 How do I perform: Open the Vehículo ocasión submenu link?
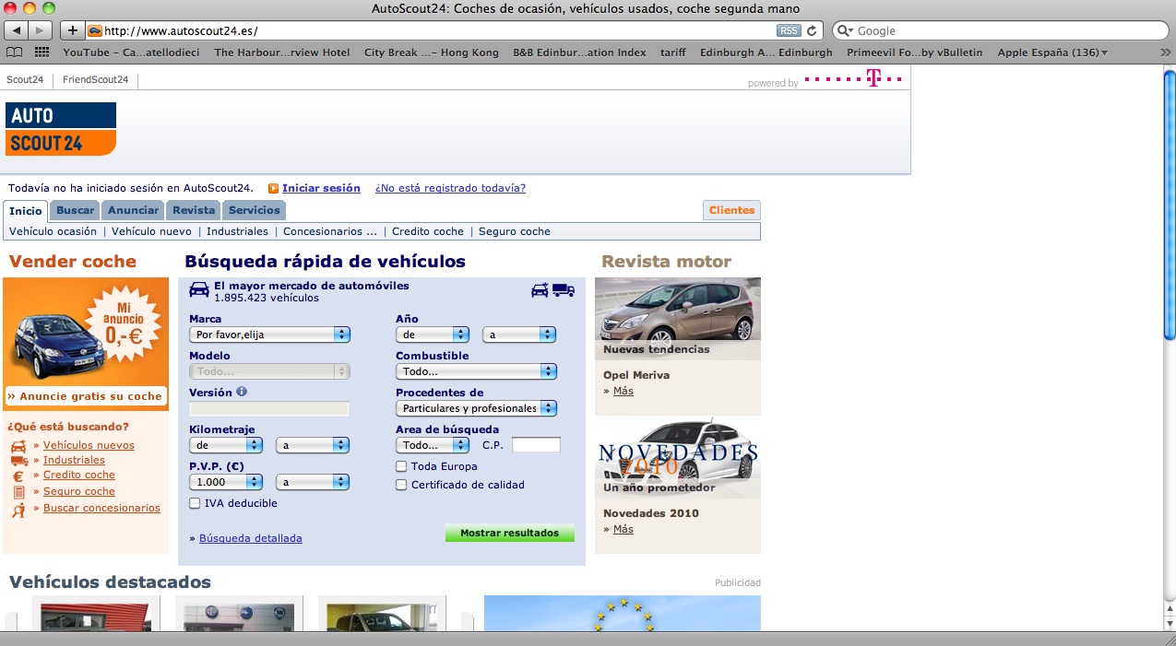[53, 231]
